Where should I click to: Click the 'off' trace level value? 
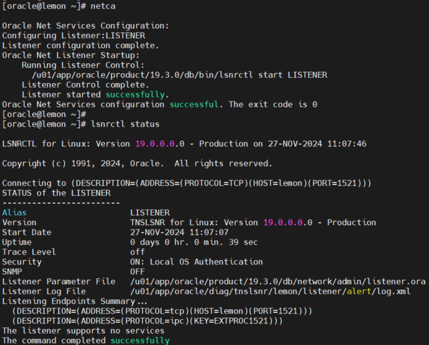coord(138,252)
